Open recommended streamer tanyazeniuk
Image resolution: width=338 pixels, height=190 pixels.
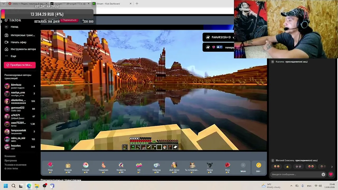(x=20, y=131)
